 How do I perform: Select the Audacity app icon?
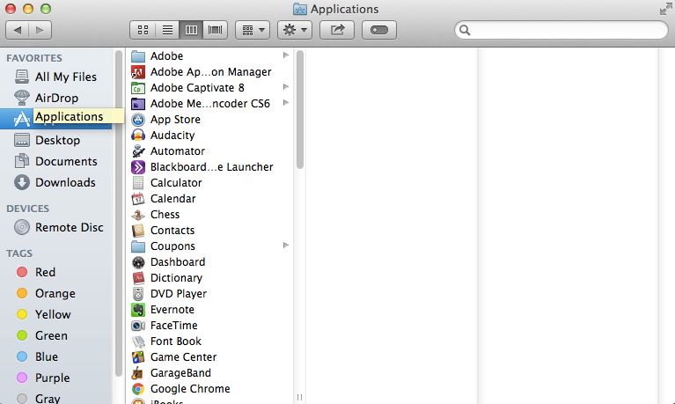138,136
